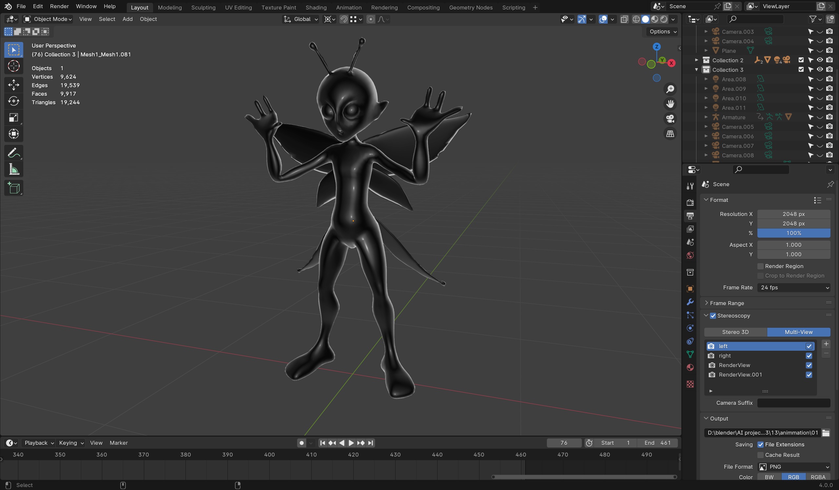
Task: Select the Move tool in the toolbar
Action: (x=14, y=85)
